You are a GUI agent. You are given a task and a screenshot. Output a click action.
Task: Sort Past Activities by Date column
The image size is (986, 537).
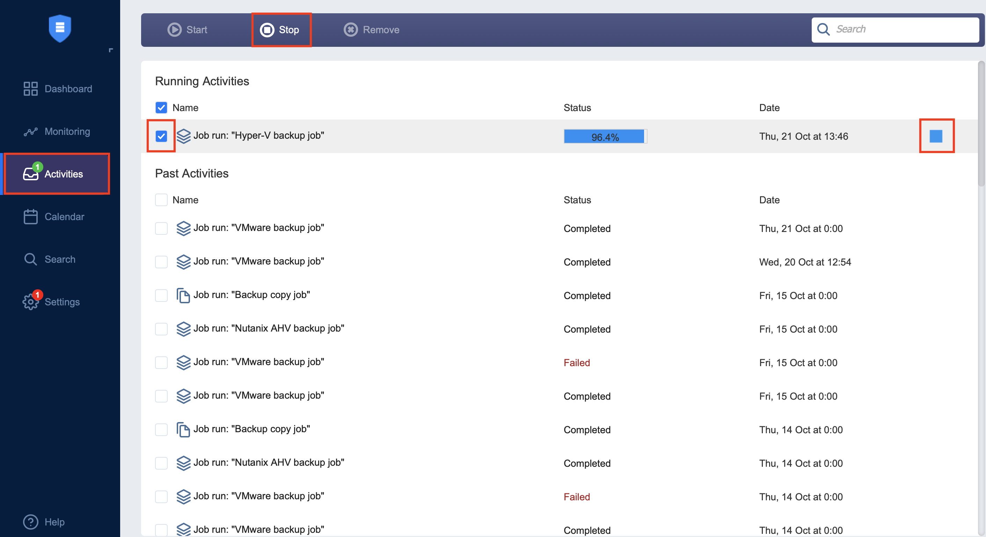[769, 200]
